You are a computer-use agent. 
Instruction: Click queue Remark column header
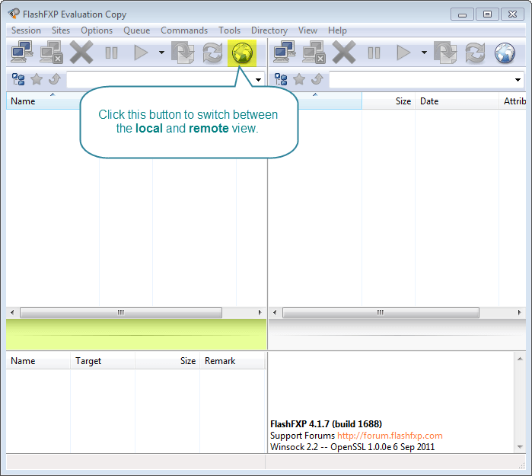point(231,361)
